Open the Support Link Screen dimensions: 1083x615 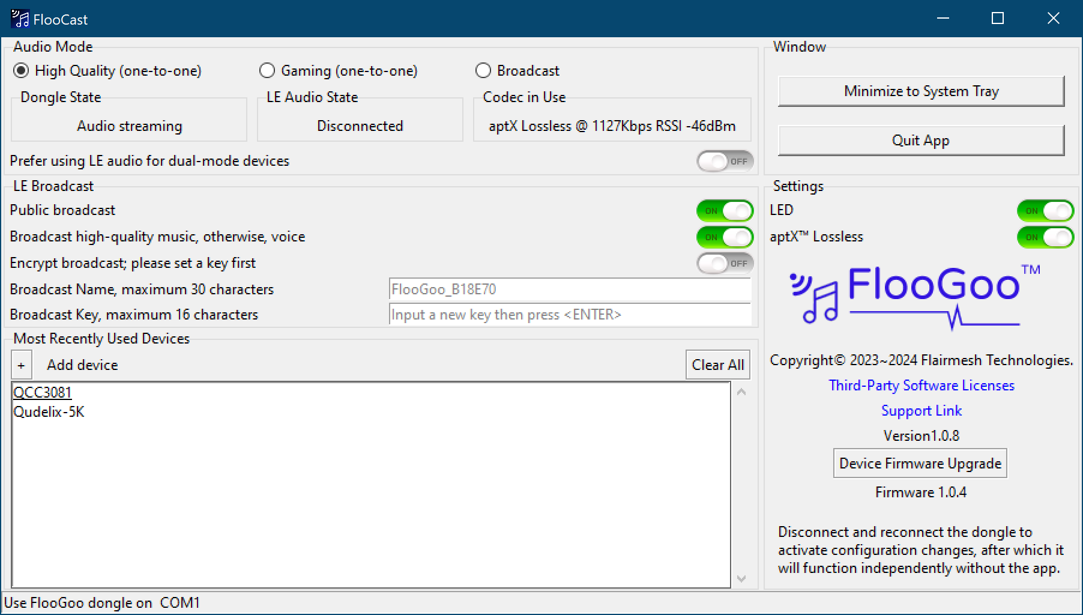pos(921,411)
